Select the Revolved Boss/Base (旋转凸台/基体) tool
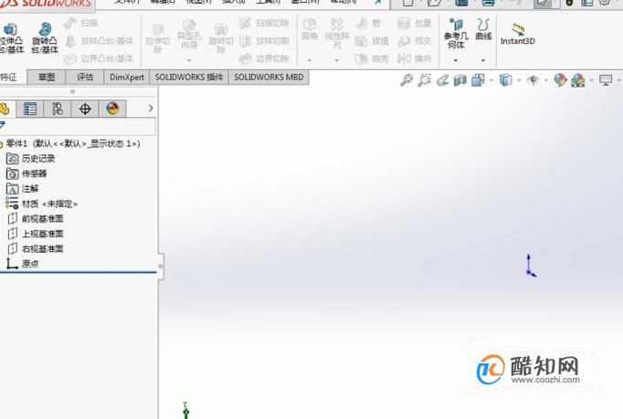The width and height of the screenshot is (623, 419). pyautogui.click(x=45, y=38)
